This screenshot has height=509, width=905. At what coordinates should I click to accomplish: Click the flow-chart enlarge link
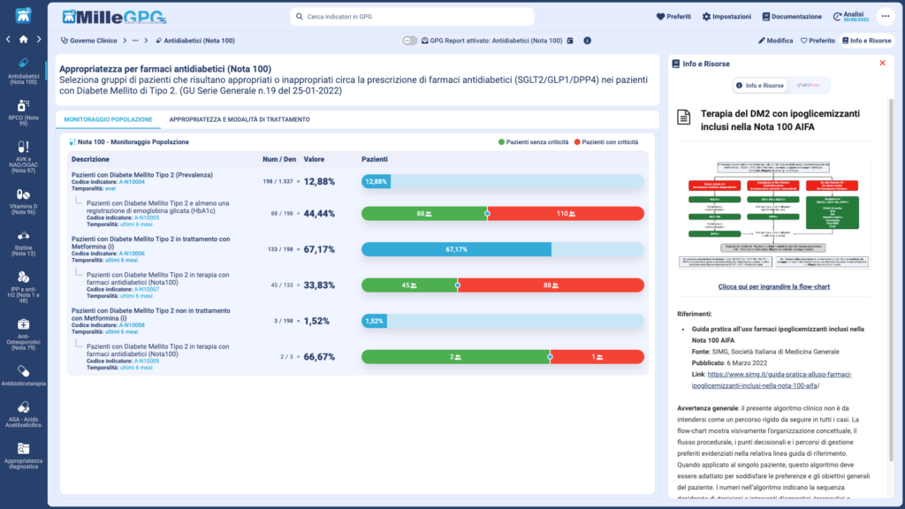click(773, 287)
